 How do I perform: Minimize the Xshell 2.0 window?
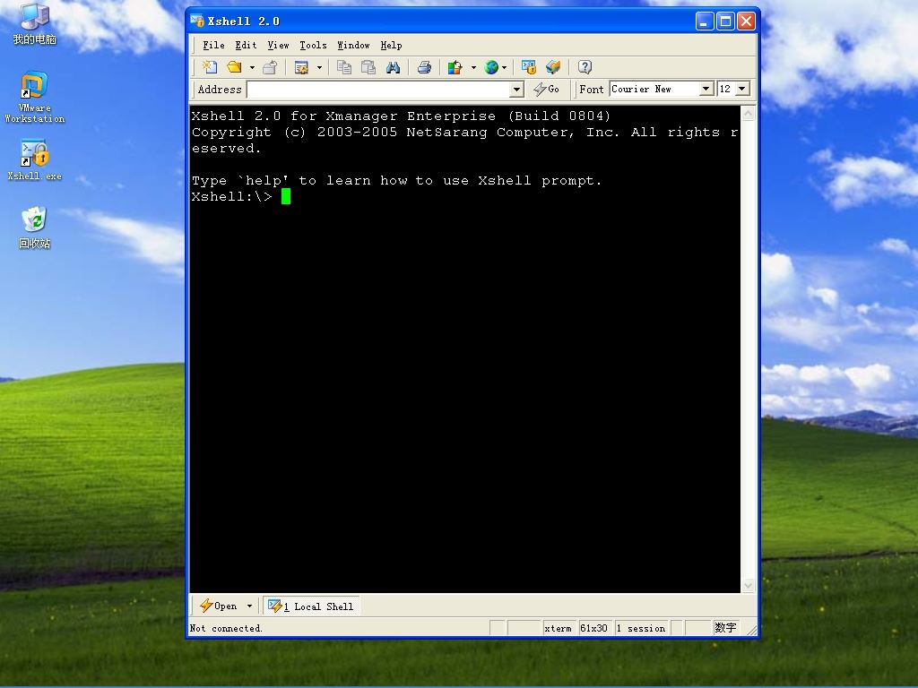(x=705, y=21)
